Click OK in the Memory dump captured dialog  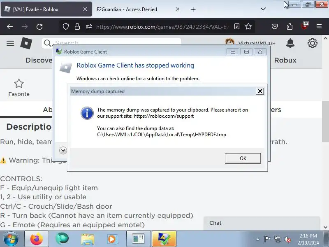(x=243, y=158)
